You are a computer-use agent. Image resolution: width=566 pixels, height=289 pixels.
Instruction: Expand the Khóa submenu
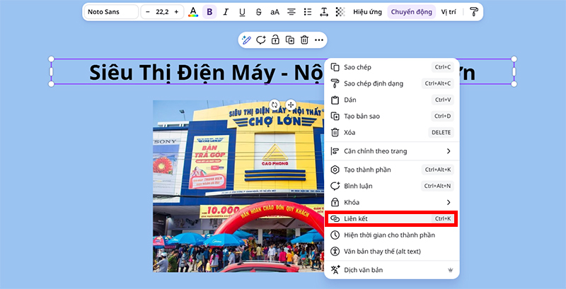pos(392,202)
